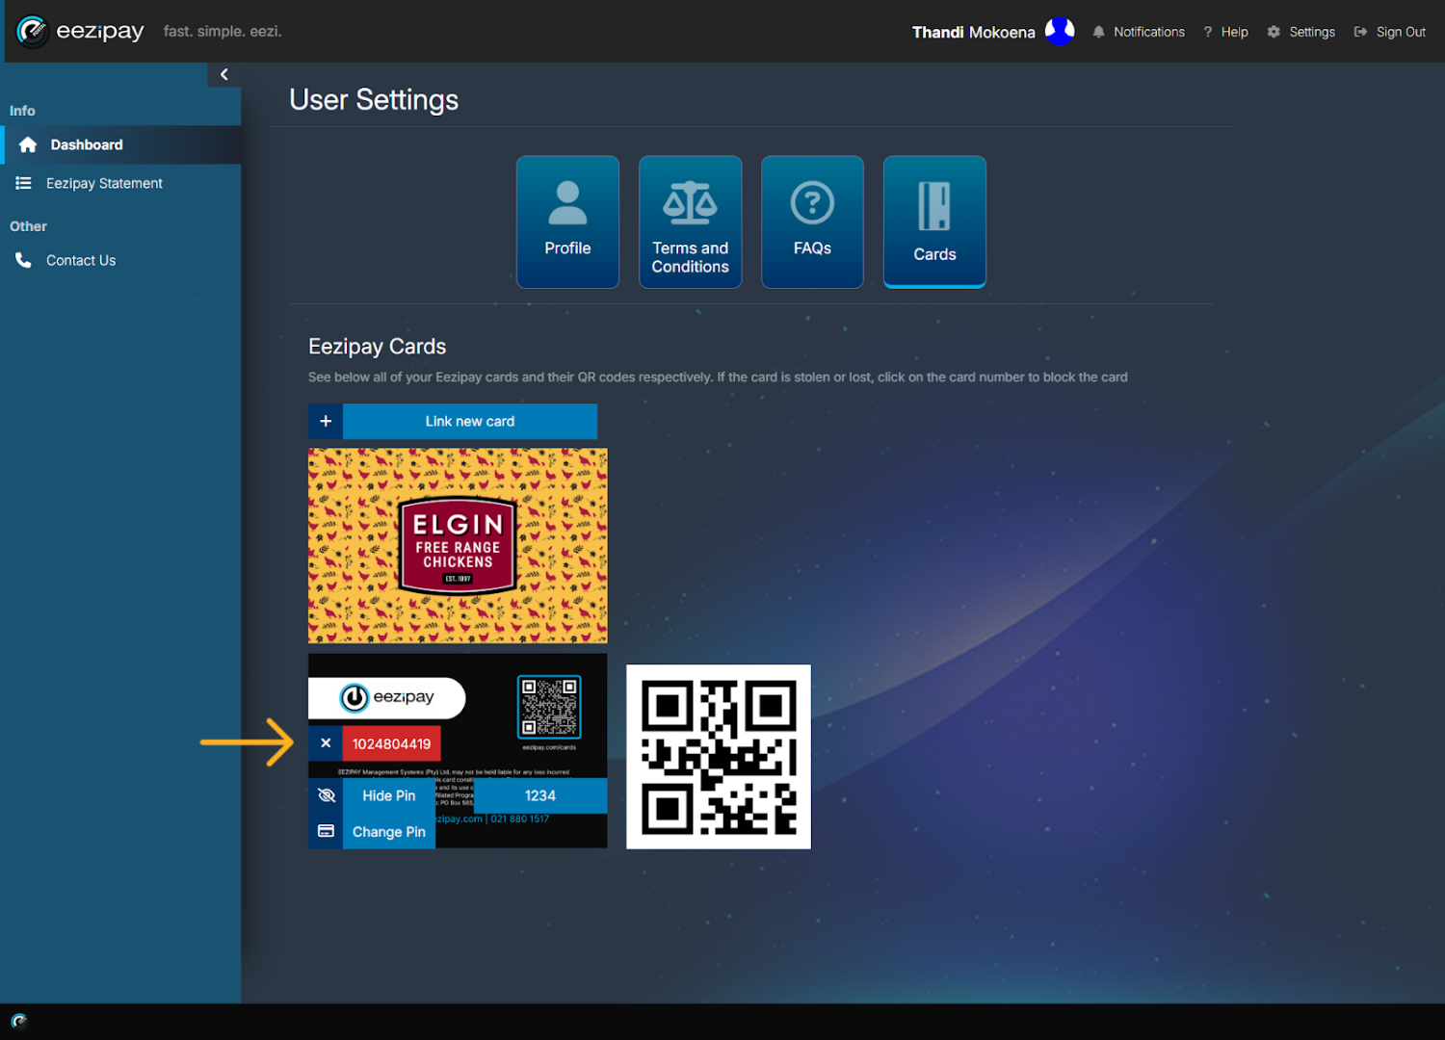Select the Cards tile

(x=934, y=221)
